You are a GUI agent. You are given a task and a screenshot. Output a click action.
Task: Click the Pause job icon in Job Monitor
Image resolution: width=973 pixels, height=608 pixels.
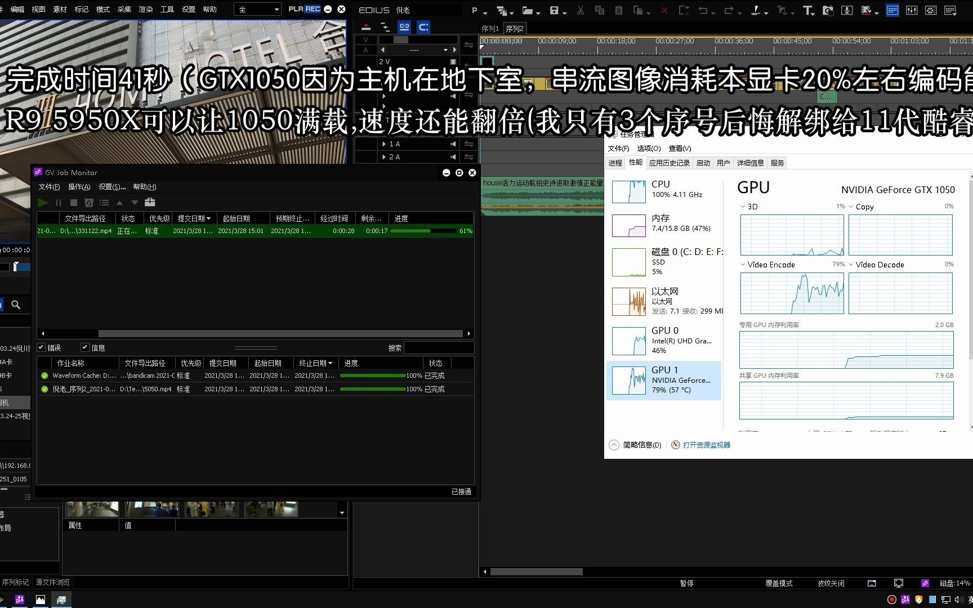(x=59, y=203)
